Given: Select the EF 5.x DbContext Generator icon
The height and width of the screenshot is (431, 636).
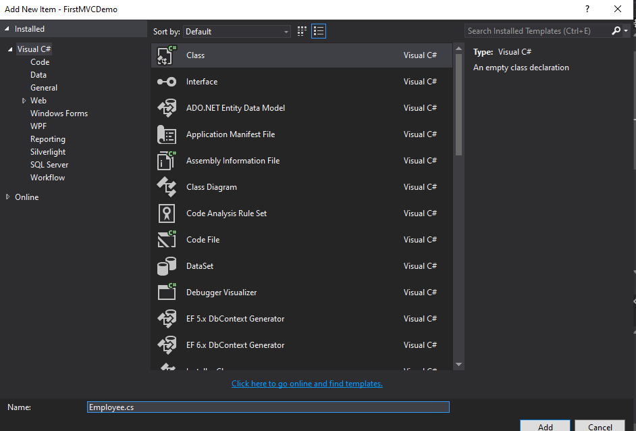Looking at the screenshot, I should (167, 319).
